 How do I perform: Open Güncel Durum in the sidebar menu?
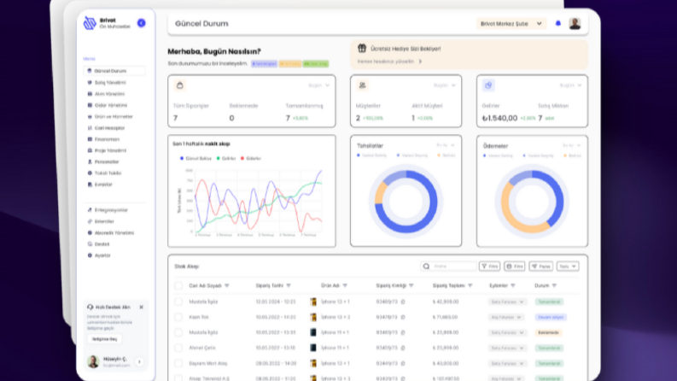(x=114, y=71)
